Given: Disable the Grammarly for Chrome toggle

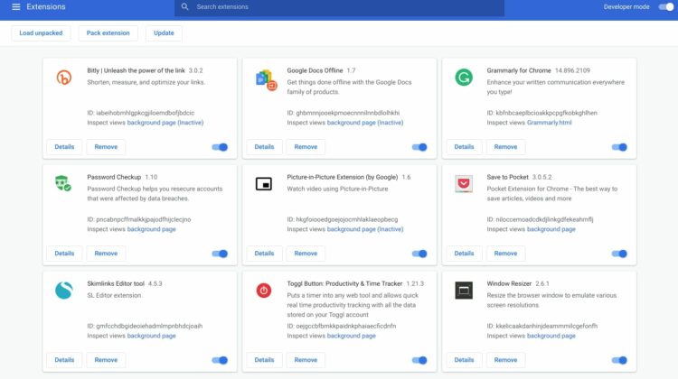Looking at the screenshot, I should click(619, 147).
